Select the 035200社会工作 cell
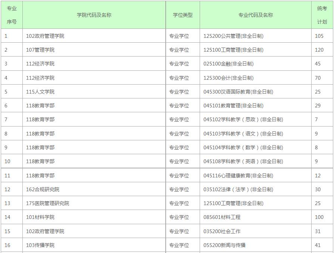The height and width of the screenshot is (253, 334). click(x=224, y=231)
